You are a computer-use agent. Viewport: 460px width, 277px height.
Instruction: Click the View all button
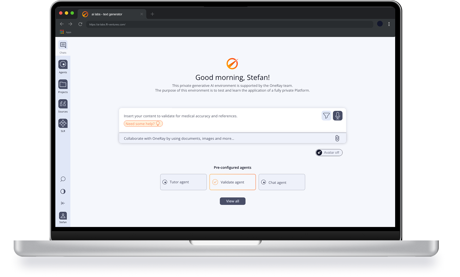click(x=232, y=201)
